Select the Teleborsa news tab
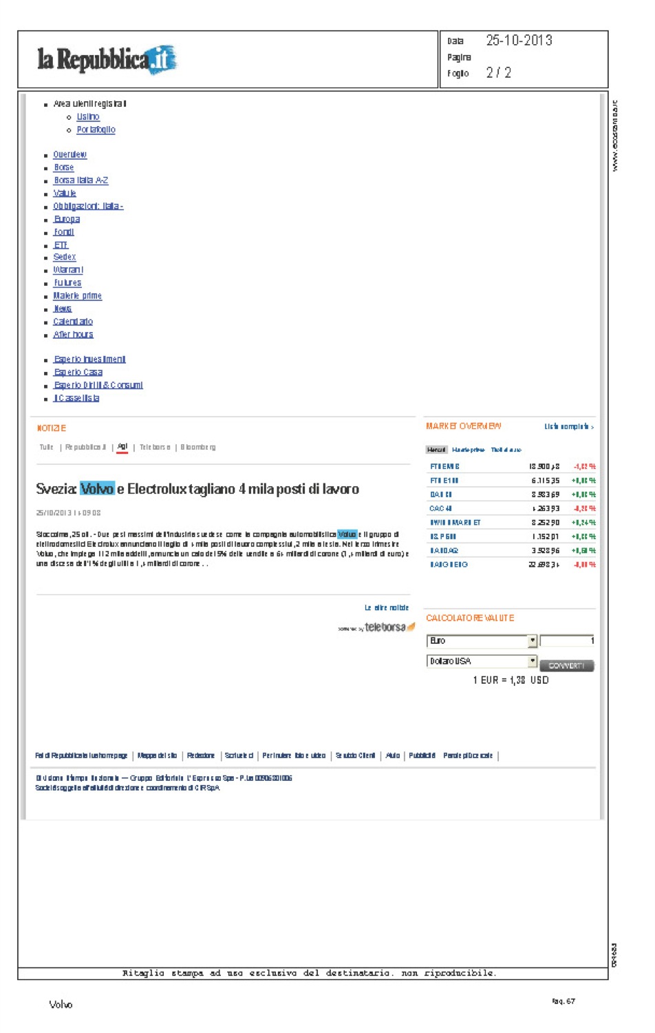Viewport: 655px width, 1033px height. pyautogui.click(x=155, y=448)
